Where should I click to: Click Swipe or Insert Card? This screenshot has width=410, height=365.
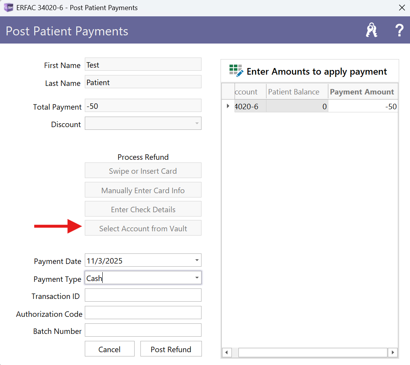(143, 171)
